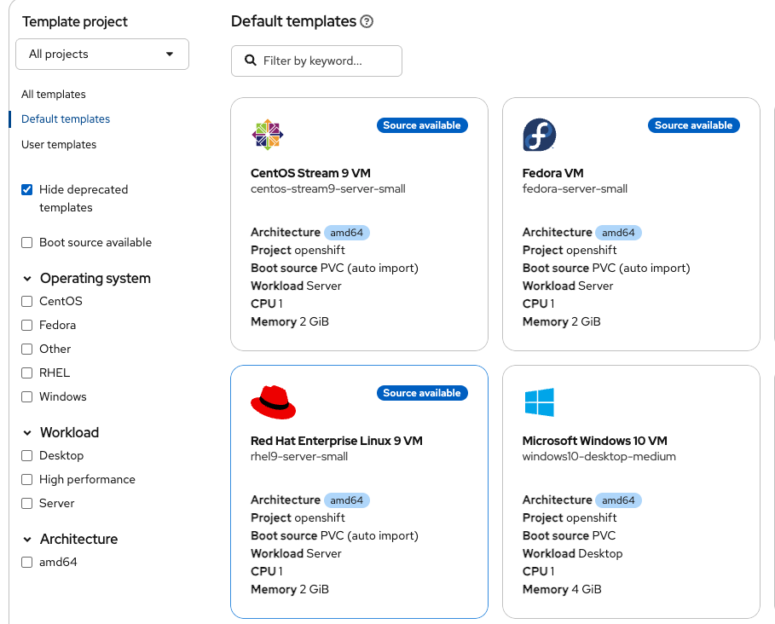Open help icon beside Default templates
Viewport: 775px width, 624px height.
coord(367,22)
